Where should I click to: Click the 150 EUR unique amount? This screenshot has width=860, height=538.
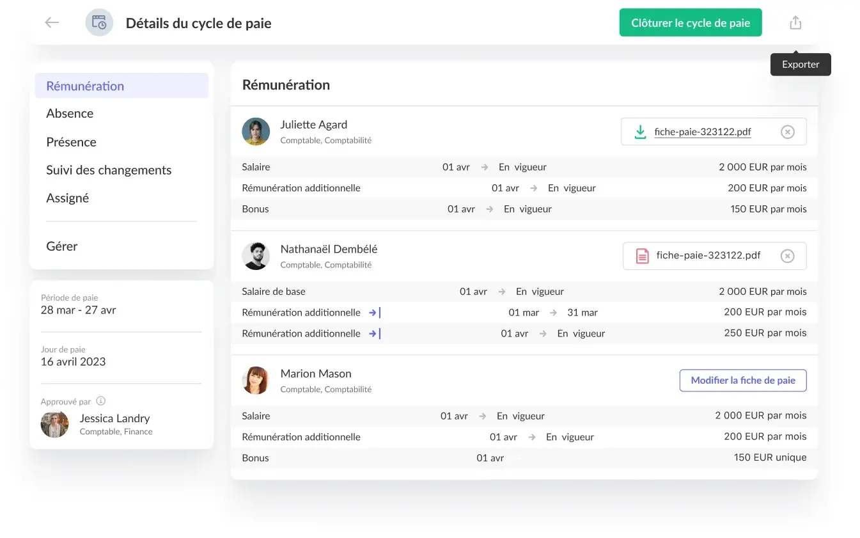[770, 458]
